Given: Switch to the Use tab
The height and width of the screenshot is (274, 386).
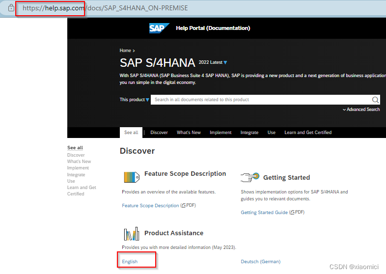Looking at the screenshot, I should click(272, 133).
